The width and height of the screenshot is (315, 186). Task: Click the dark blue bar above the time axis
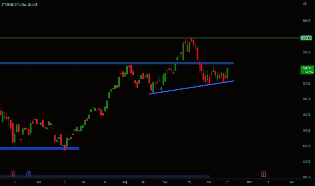tap(105, 177)
